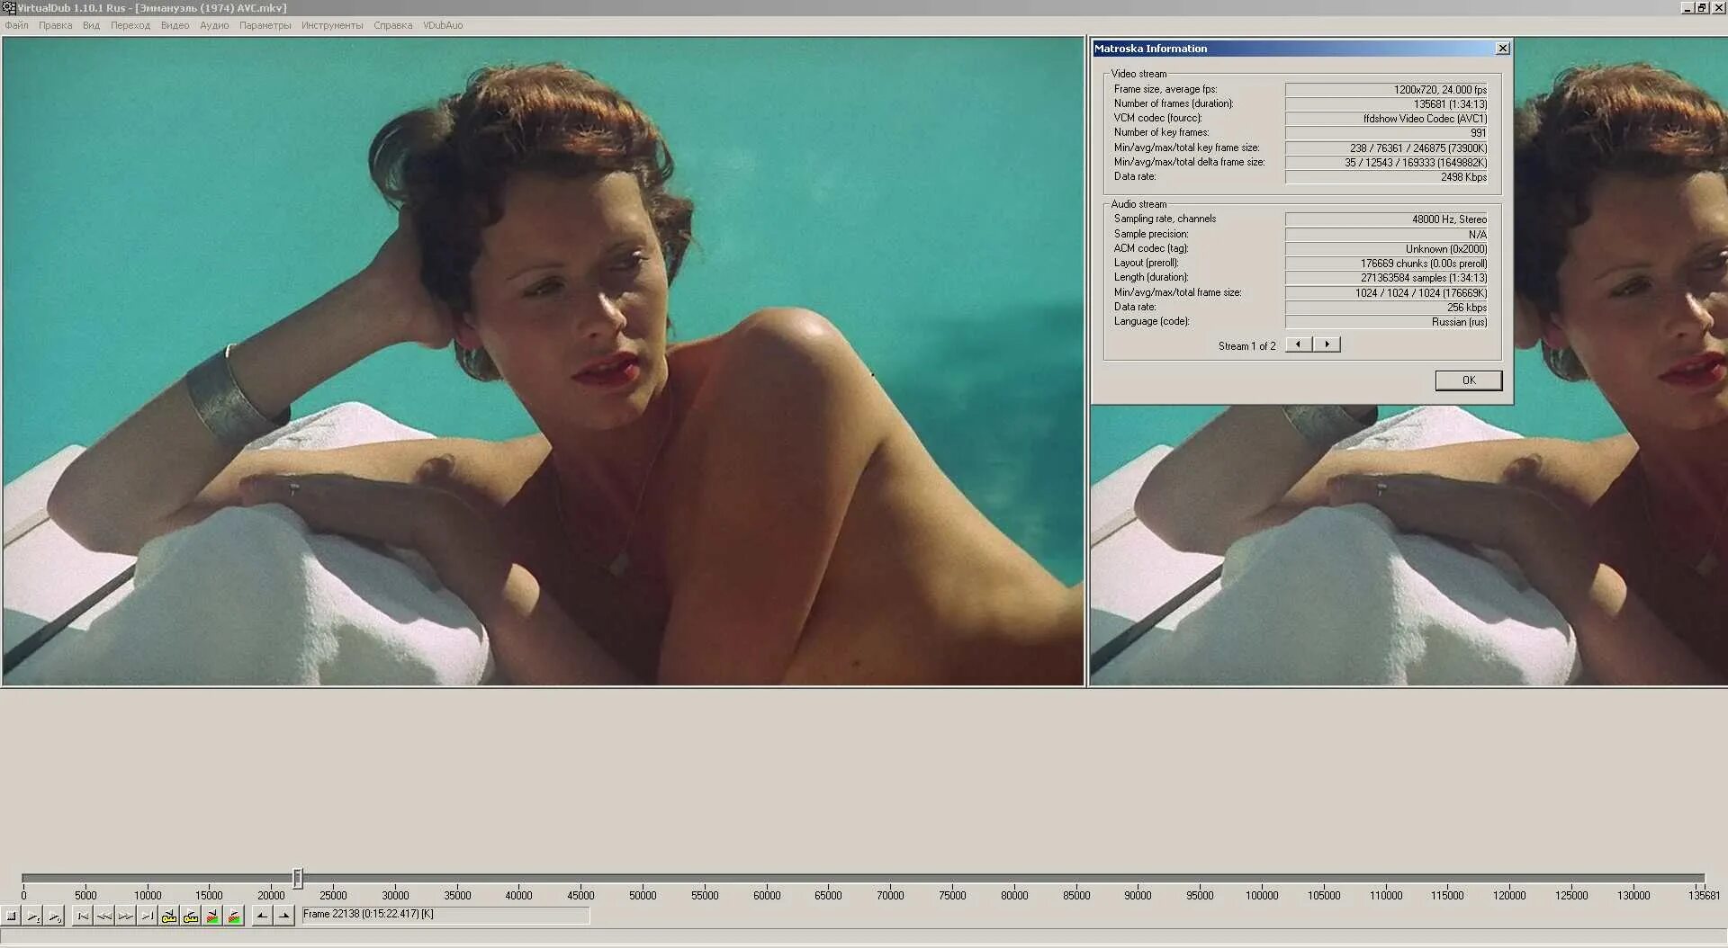
Task: Step backward one frame
Action: click(x=104, y=916)
